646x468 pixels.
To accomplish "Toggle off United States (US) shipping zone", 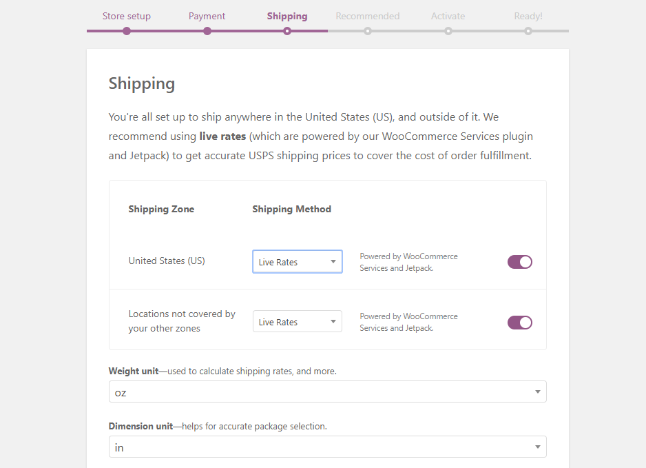I will point(520,262).
